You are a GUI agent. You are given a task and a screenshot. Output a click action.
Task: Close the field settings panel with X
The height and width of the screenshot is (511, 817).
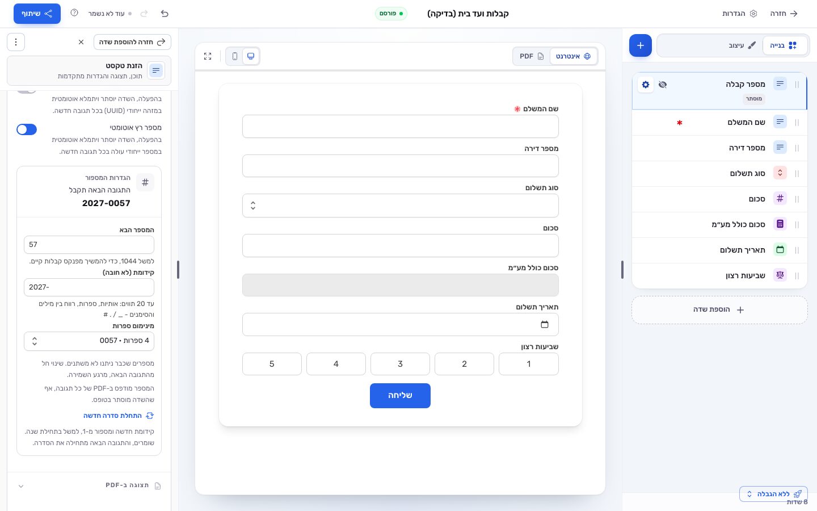[81, 42]
